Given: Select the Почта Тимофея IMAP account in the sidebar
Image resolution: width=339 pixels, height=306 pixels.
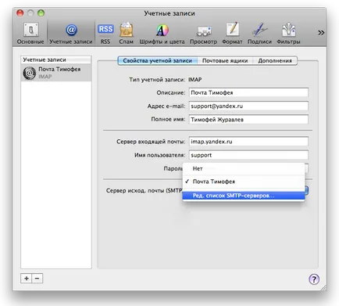Looking at the screenshot, I should [x=56, y=73].
